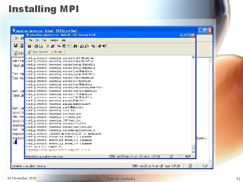Click the red Disconnect icon in the front toolbar

pos(53,46)
